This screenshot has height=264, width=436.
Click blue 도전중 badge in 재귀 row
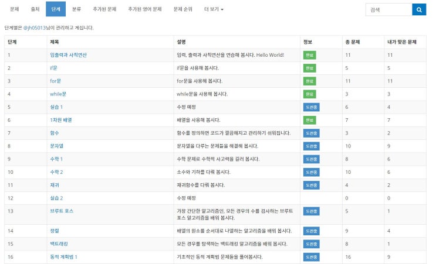coord(311,185)
